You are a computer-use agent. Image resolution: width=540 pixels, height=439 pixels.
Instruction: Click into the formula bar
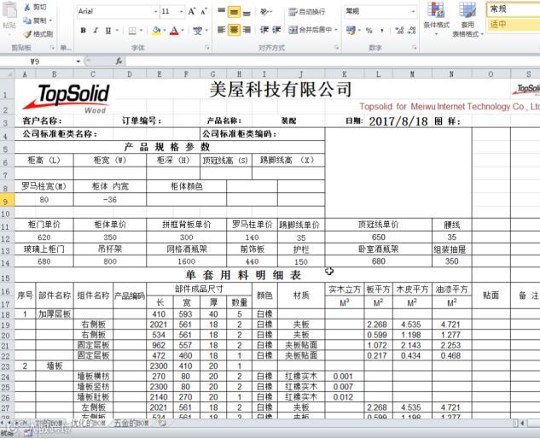click(333, 61)
